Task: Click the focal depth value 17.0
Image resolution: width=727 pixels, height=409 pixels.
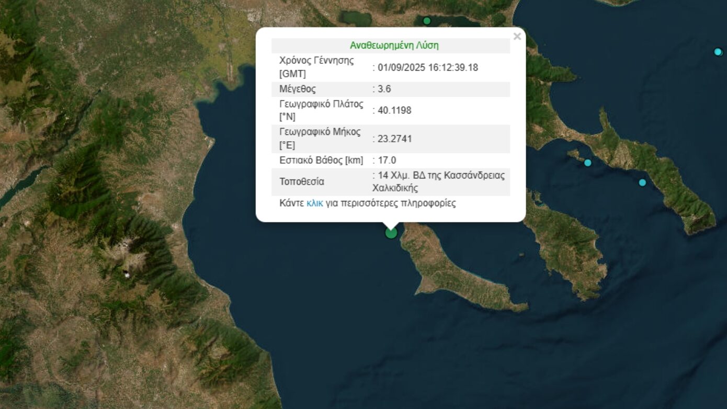Action: [387, 160]
